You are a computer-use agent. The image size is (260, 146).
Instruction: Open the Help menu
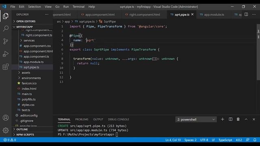(91, 7)
